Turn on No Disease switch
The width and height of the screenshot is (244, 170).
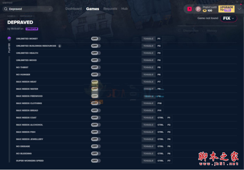(96, 146)
